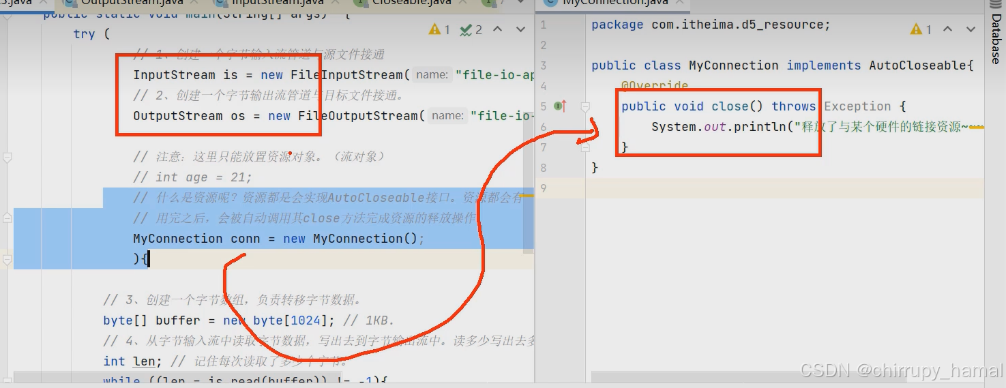The width and height of the screenshot is (1006, 388).
Task: Click 'FileInputStream' constructor text
Action: tap(346, 75)
